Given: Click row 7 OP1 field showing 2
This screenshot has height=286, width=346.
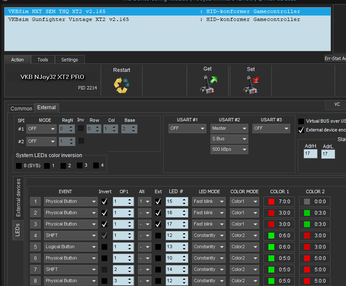Looking at the screenshot, I should pos(123,270).
